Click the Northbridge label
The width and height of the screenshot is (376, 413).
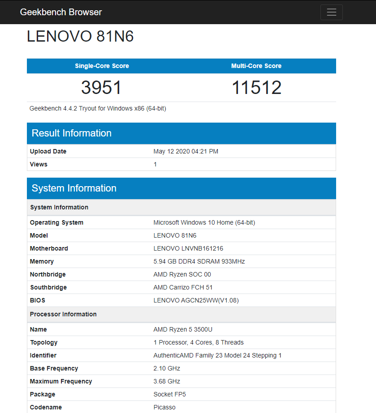tap(48, 274)
